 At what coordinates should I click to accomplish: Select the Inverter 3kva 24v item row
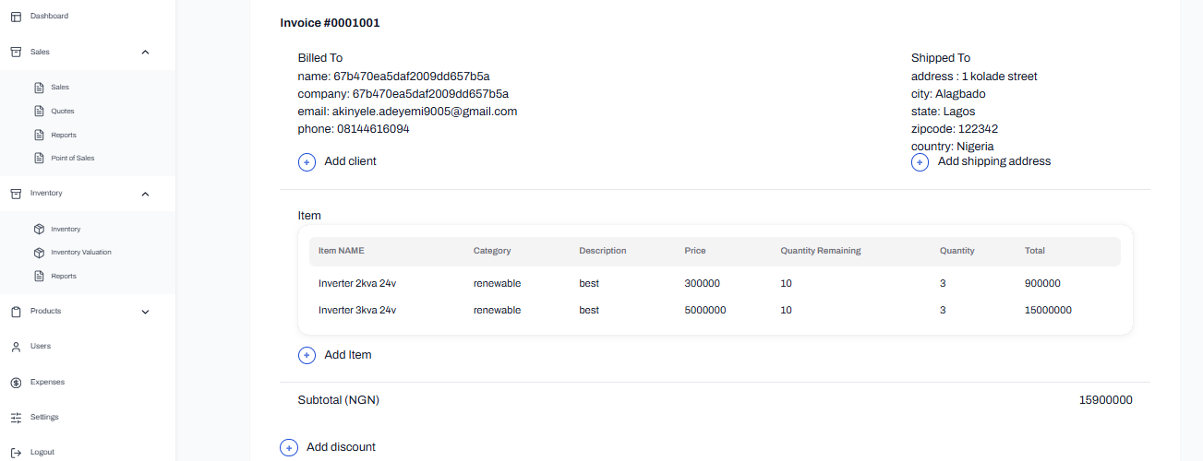pyautogui.click(x=357, y=311)
